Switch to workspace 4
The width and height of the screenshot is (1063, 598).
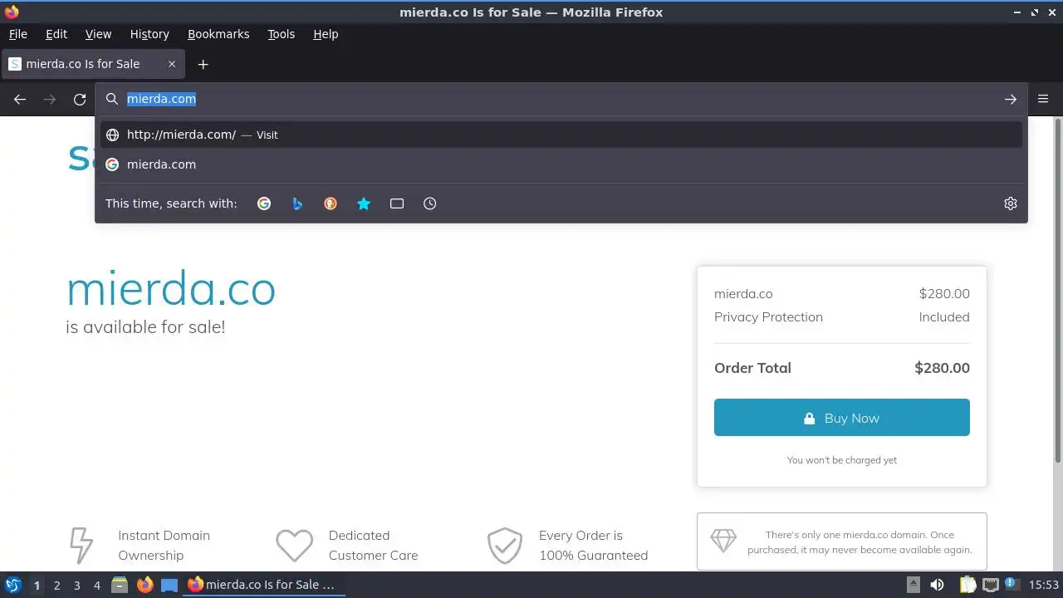[x=96, y=586]
